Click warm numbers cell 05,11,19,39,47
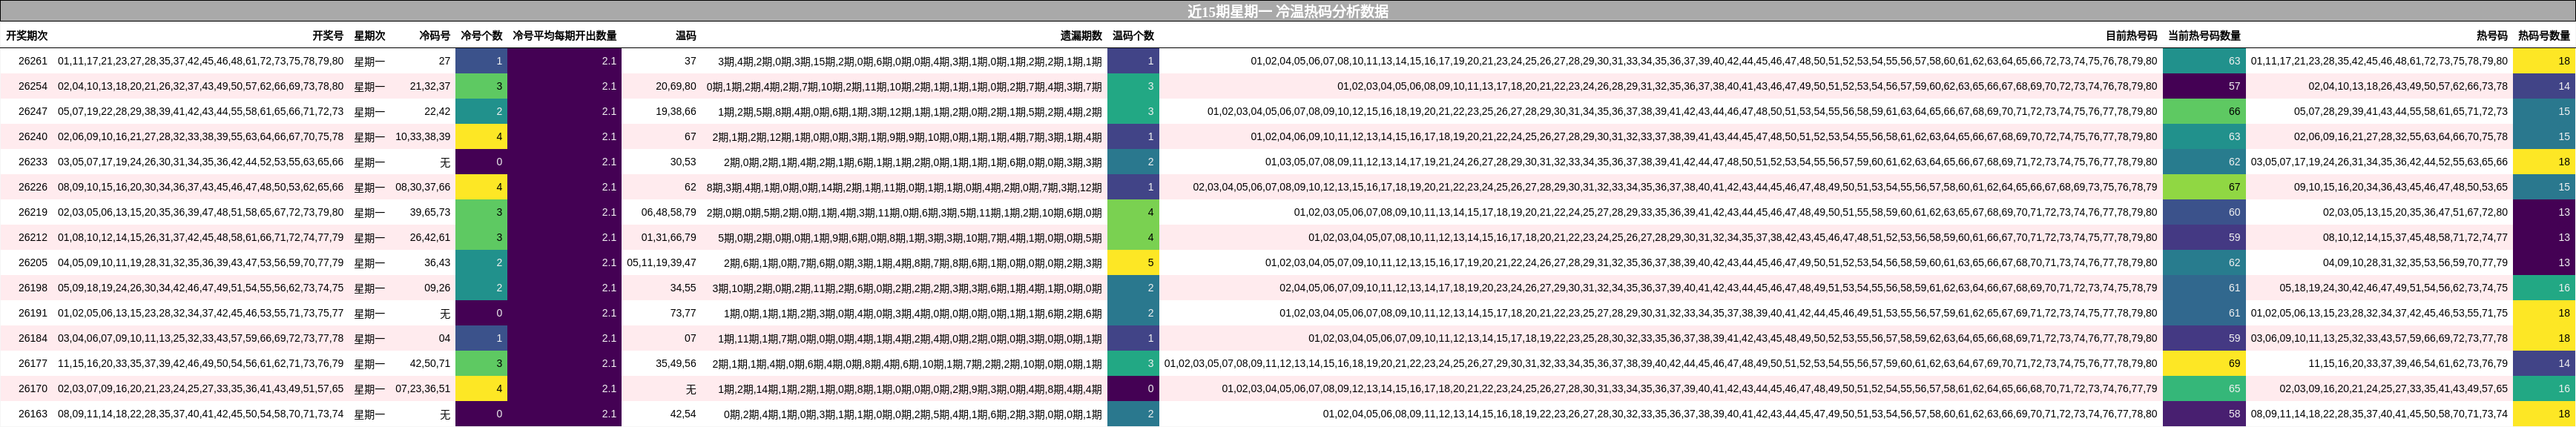2576x427 pixels. tap(662, 263)
